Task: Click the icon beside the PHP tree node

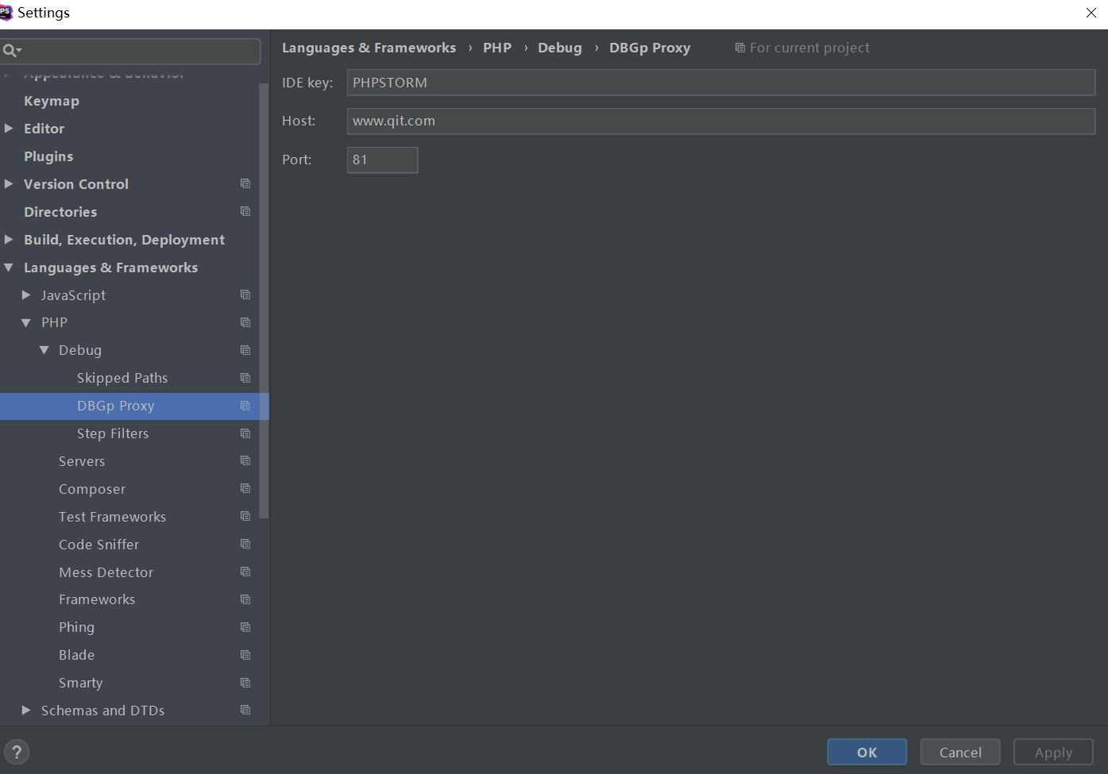Action: 245,322
